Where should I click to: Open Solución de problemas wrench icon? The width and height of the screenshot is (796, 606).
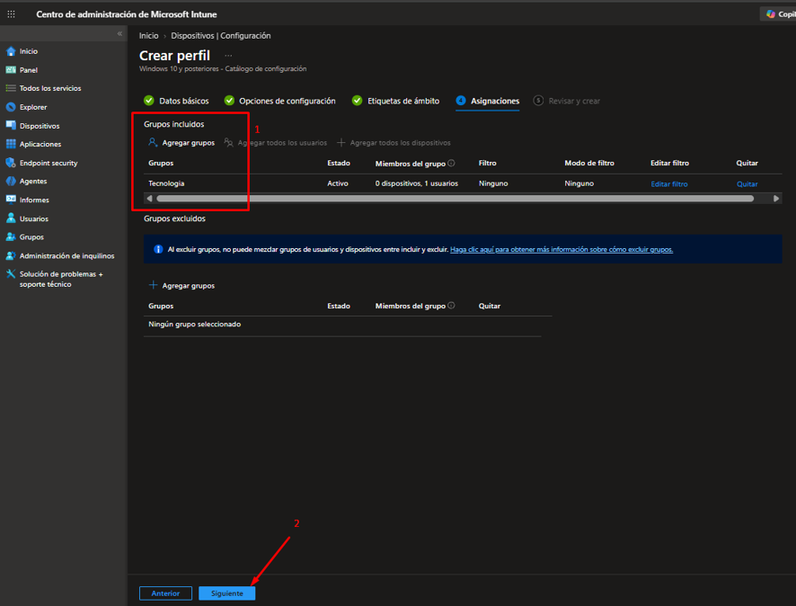(x=11, y=274)
